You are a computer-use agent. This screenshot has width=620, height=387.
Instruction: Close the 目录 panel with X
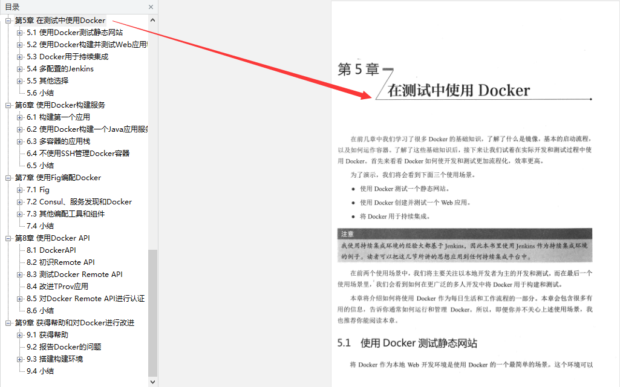pos(151,7)
